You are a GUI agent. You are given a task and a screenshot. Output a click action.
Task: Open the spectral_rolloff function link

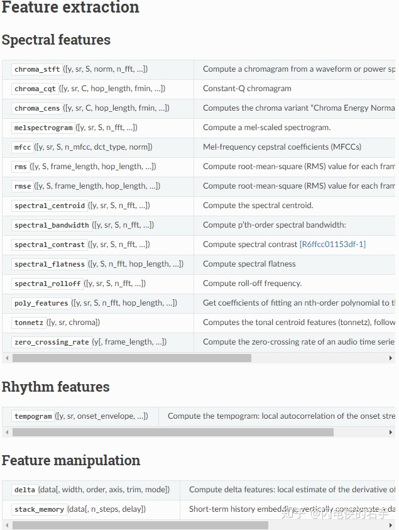coord(48,284)
